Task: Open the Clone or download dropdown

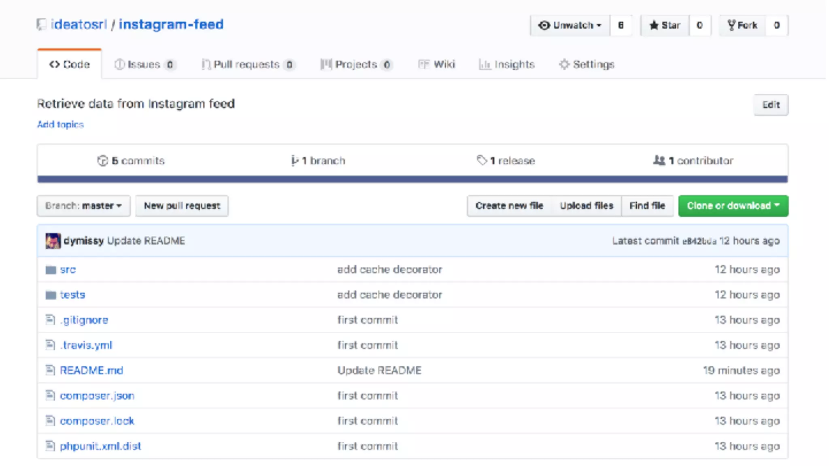Action: pyautogui.click(x=733, y=206)
